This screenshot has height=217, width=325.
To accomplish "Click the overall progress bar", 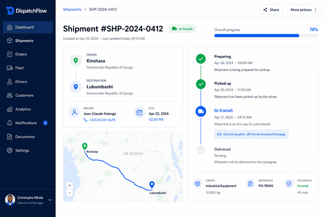I will [266, 36].
